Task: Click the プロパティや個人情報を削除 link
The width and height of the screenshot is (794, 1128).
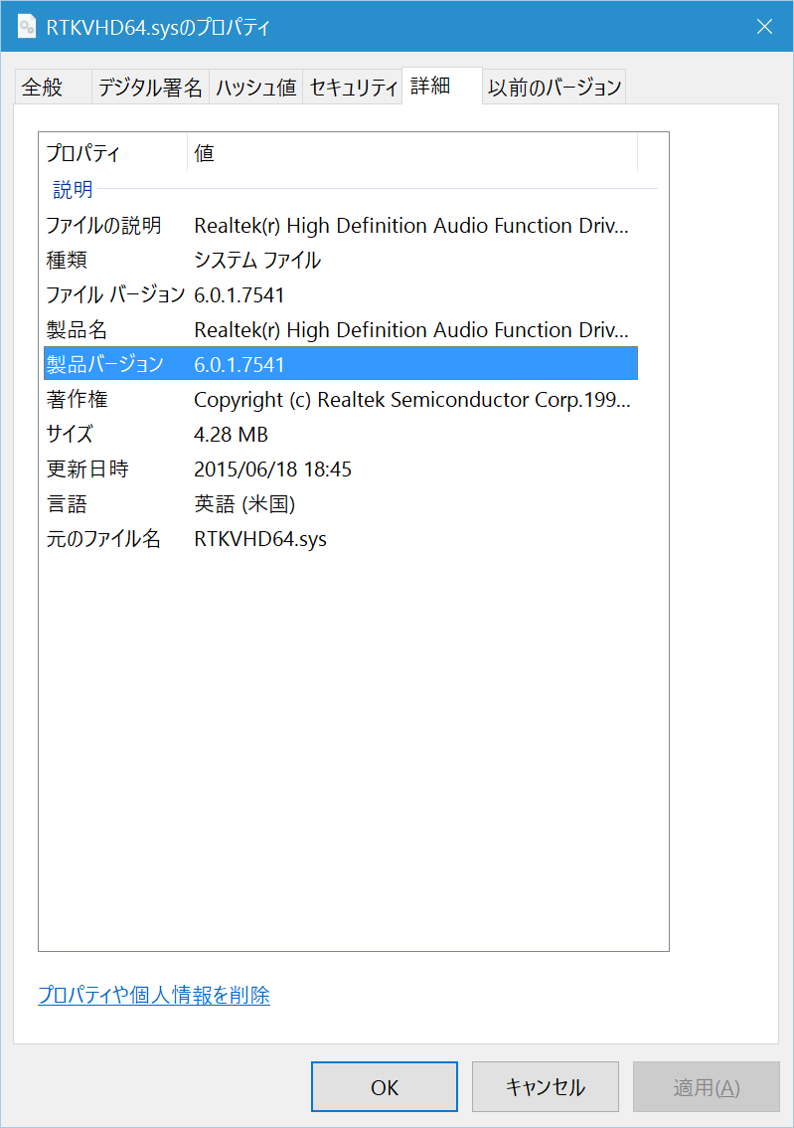Action: [153, 995]
